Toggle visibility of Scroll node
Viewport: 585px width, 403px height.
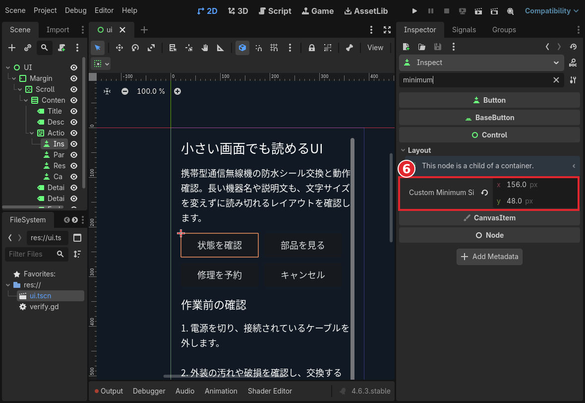(x=74, y=89)
